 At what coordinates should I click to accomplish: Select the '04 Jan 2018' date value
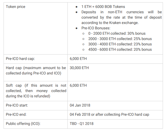coord(80,105)
